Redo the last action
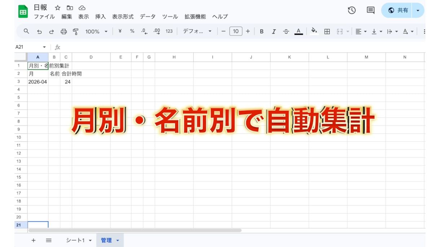The width and height of the screenshot is (440, 247). (52, 32)
